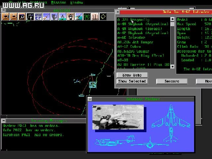Open the Database Picture control menu box

(x=90, y=99)
